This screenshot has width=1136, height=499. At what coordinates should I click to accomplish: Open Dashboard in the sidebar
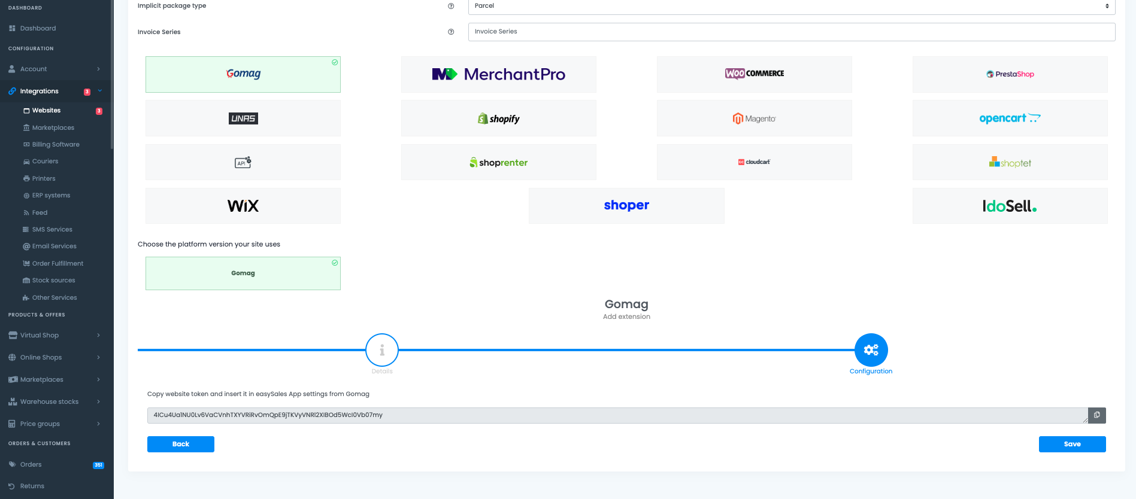(38, 28)
